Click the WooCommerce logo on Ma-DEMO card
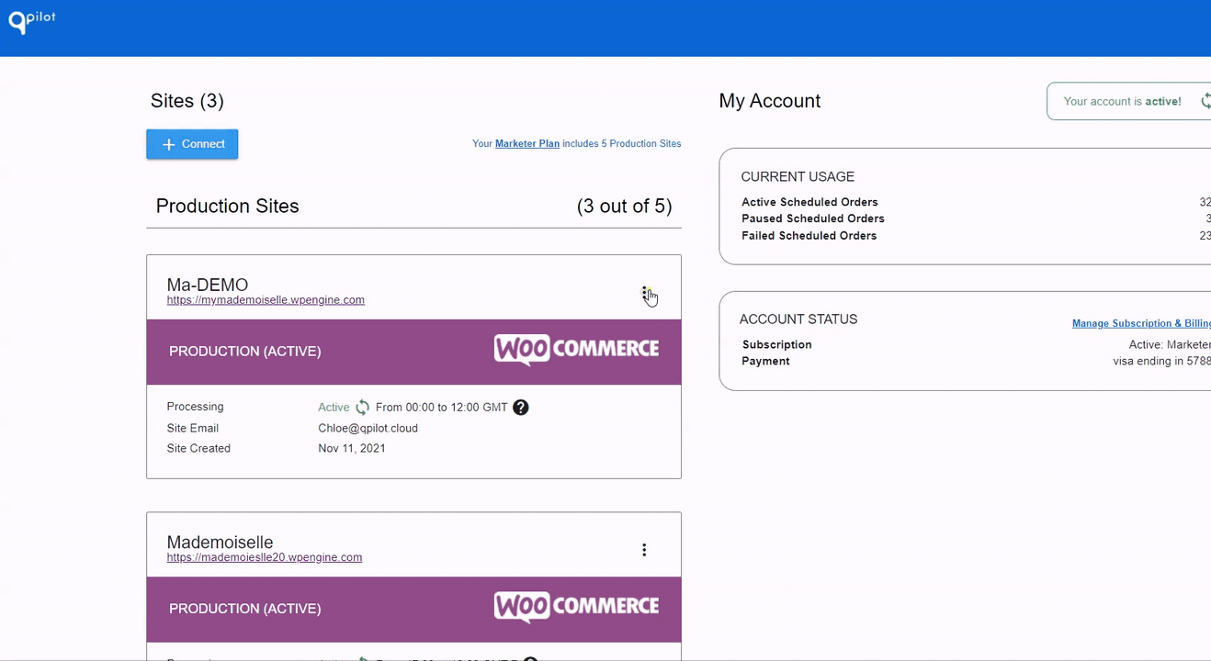The height and width of the screenshot is (661, 1211). point(576,350)
